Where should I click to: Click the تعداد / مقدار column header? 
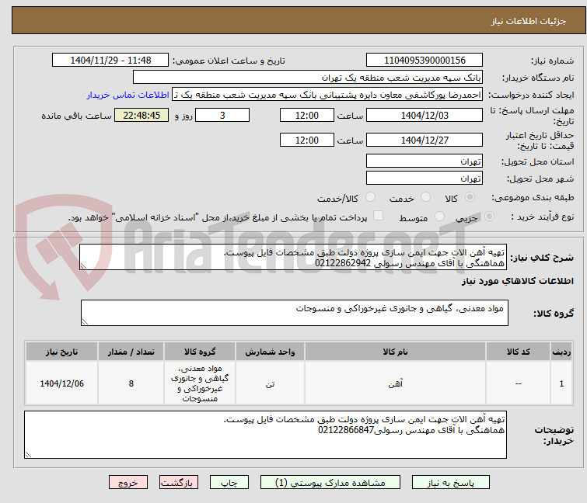[x=131, y=352]
